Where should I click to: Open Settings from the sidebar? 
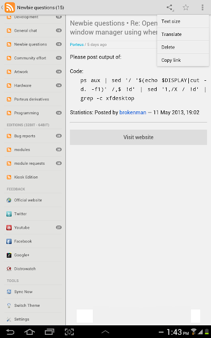pyautogui.click(x=33, y=319)
